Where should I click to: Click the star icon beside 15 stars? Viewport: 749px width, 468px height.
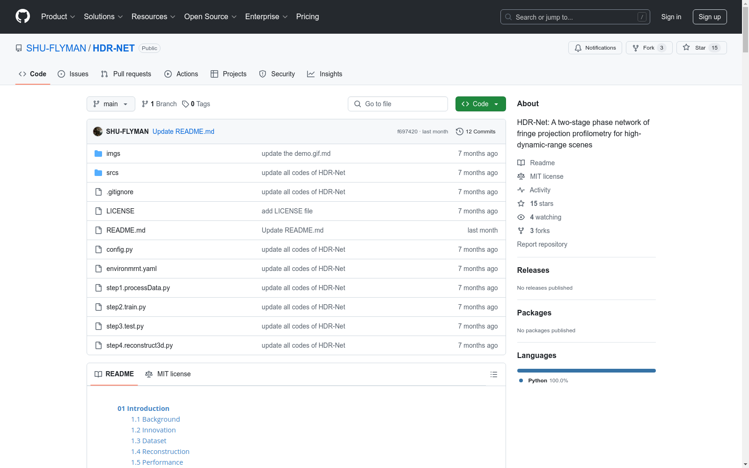pyautogui.click(x=521, y=204)
